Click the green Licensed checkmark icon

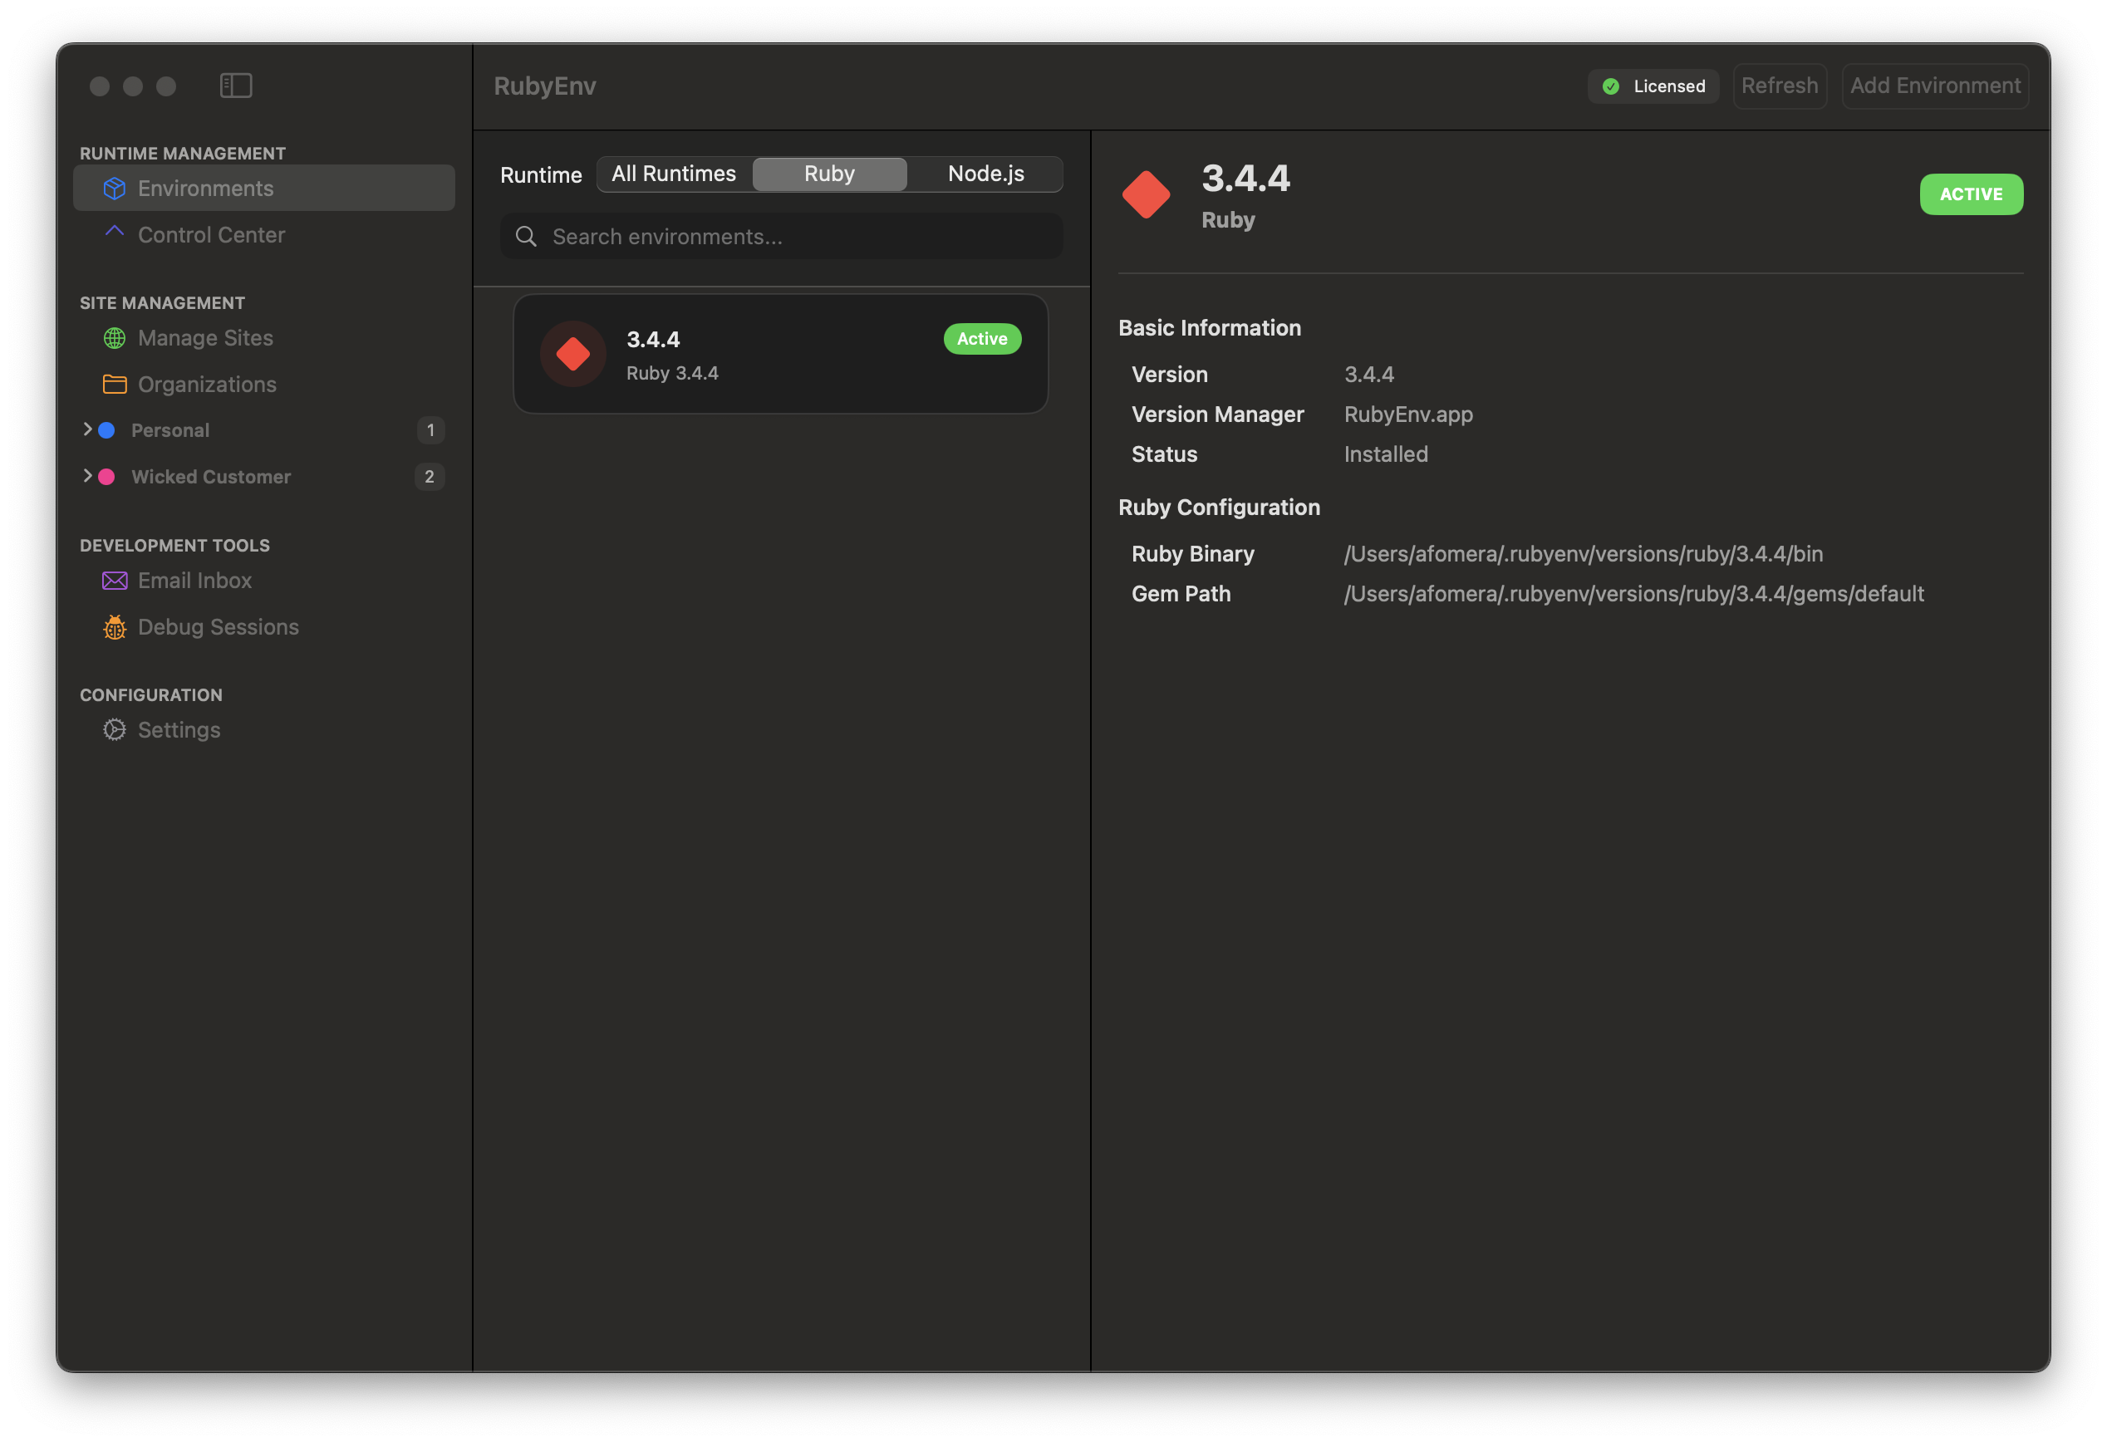click(x=1611, y=86)
